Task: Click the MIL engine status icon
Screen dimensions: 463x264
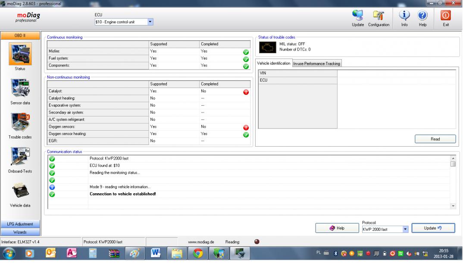Action: [268, 47]
